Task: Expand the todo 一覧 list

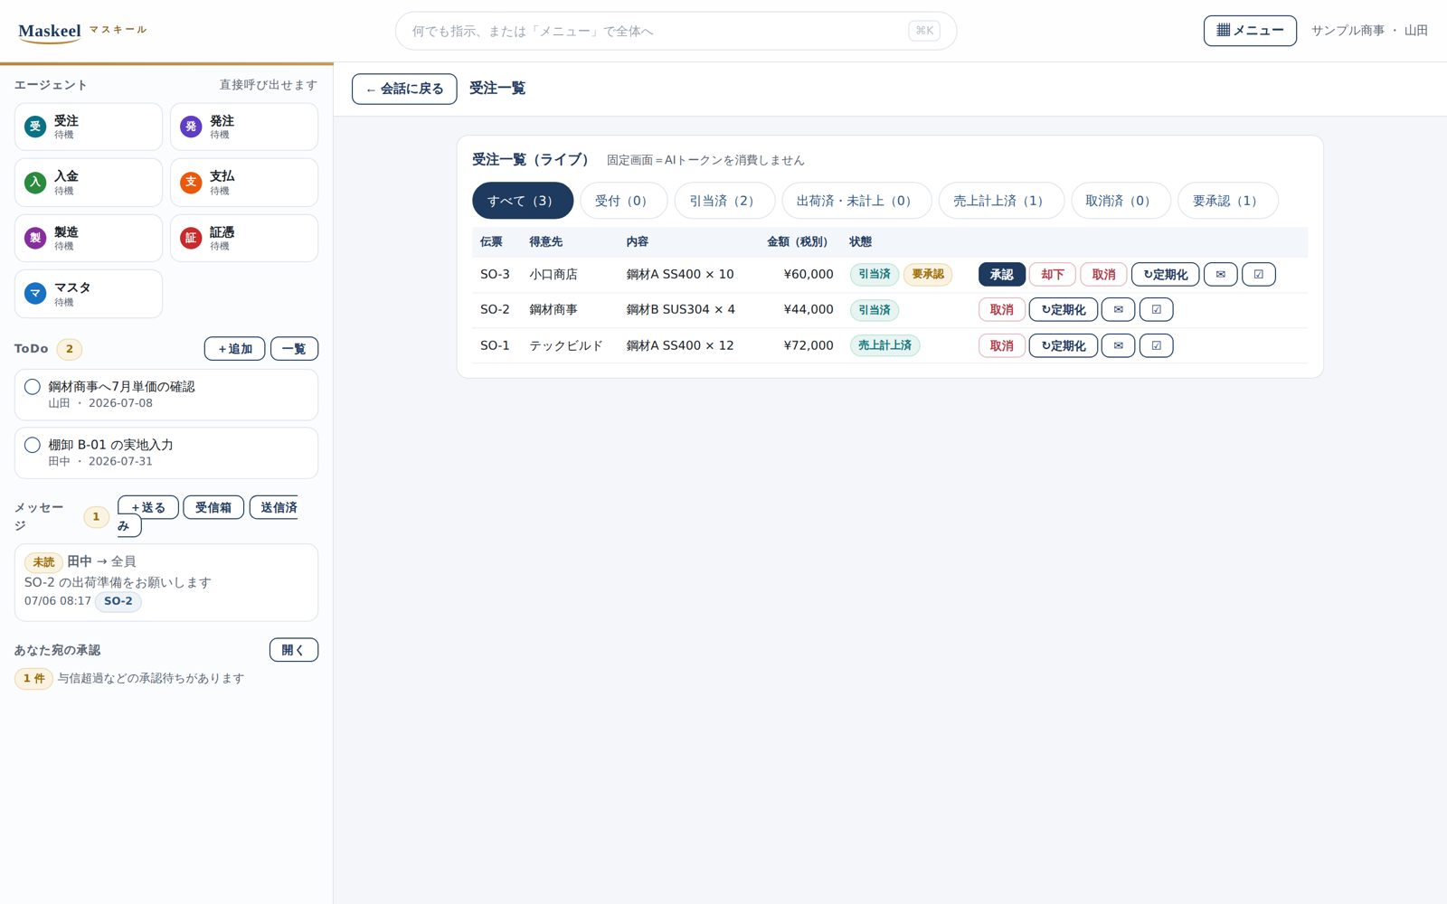Action: [294, 349]
